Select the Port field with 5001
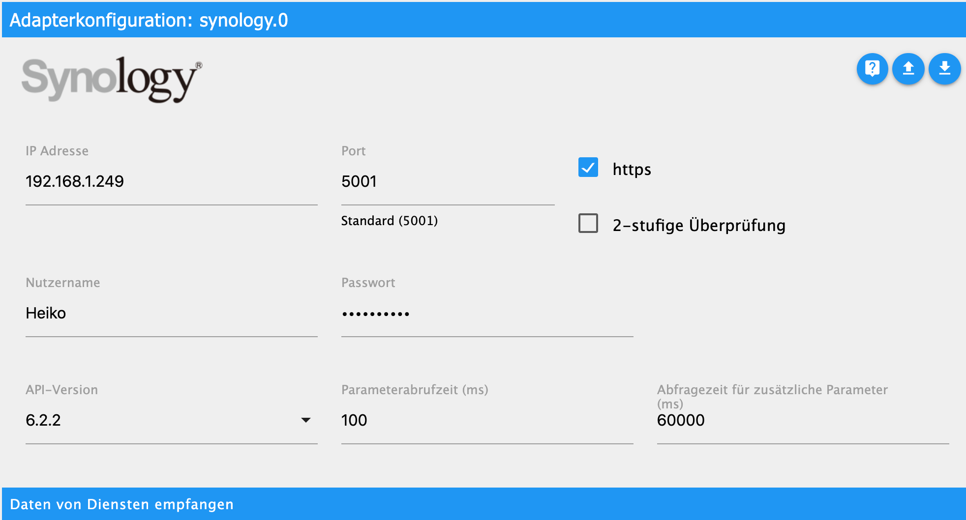 coord(448,181)
